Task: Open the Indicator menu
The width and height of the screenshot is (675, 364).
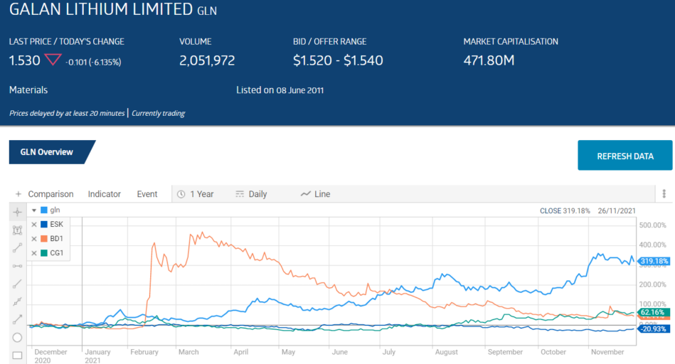Action: coord(104,194)
